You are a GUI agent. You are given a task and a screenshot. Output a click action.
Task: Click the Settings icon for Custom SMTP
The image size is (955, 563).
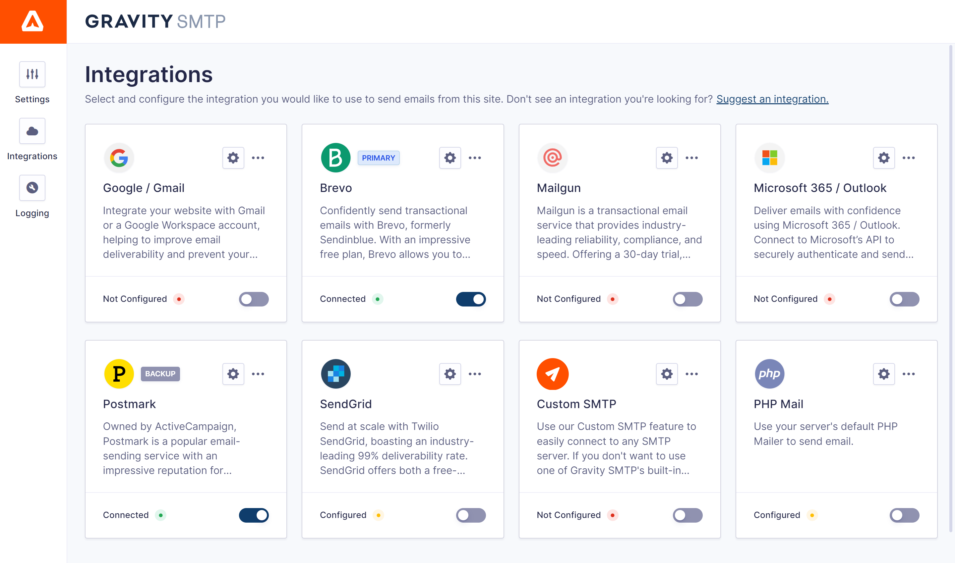pos(666,373)
